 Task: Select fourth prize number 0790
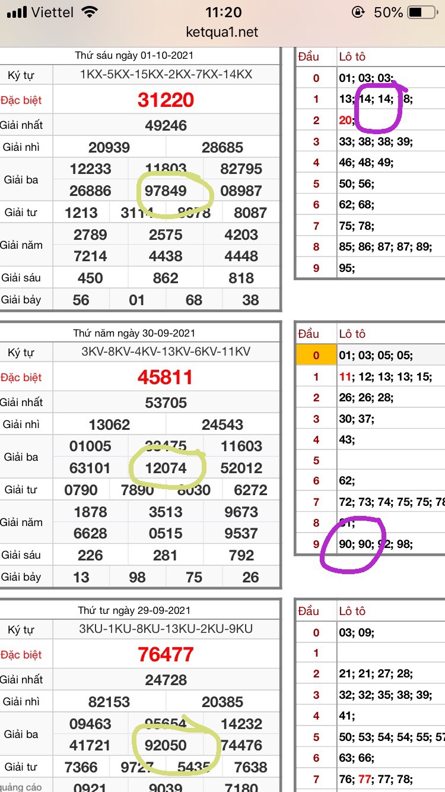81,490
